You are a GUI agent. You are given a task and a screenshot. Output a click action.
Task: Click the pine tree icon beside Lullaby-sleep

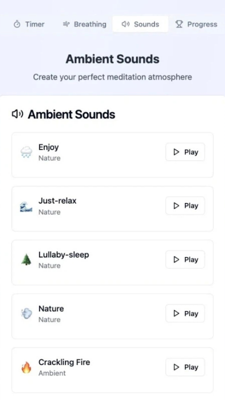26,260
